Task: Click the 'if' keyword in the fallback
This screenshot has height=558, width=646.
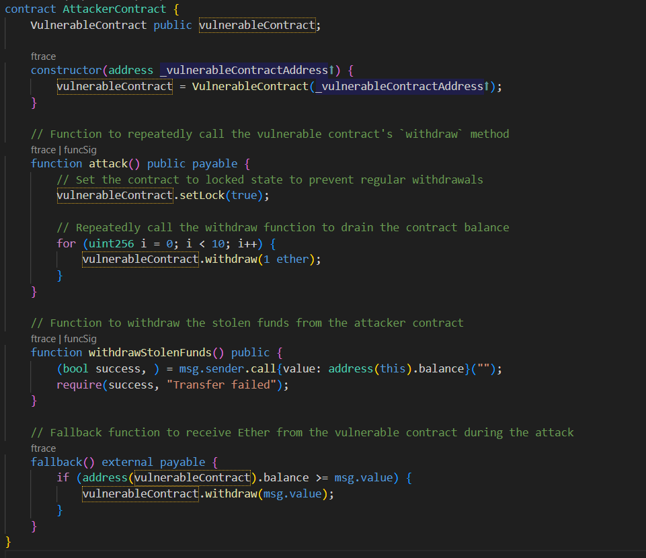Action: pyautogui.click(x=63, y=478)
